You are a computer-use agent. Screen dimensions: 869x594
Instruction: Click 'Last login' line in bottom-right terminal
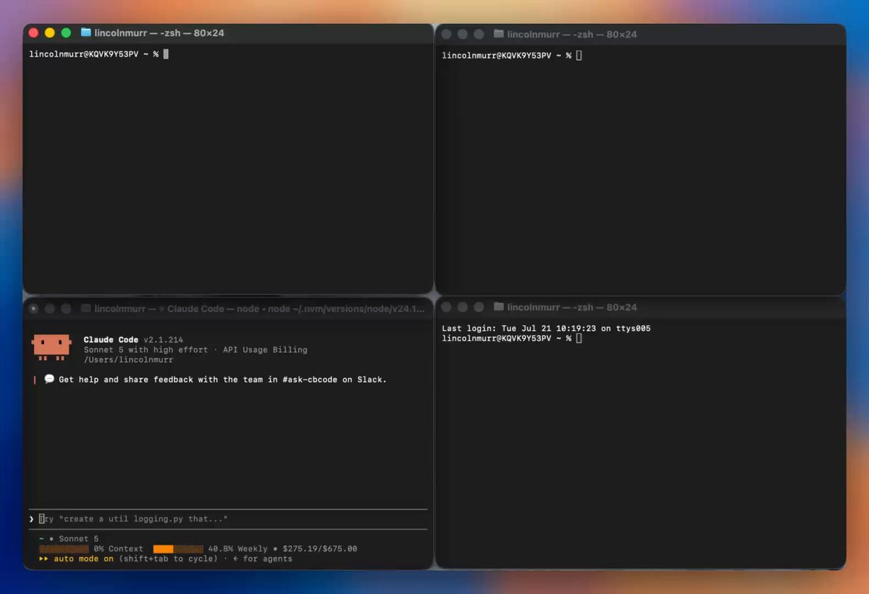546,329
